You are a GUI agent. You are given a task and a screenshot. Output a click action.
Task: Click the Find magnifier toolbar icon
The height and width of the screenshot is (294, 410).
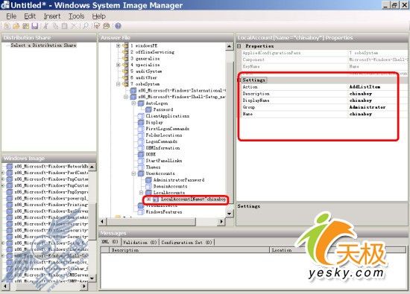[x=86, y=26]
